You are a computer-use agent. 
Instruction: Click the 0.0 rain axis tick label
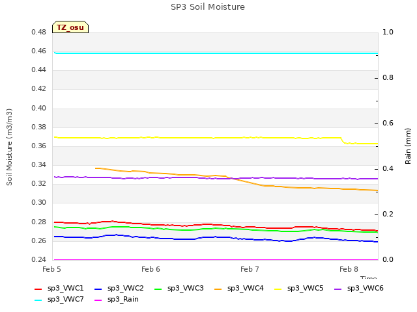click(388, 259)
